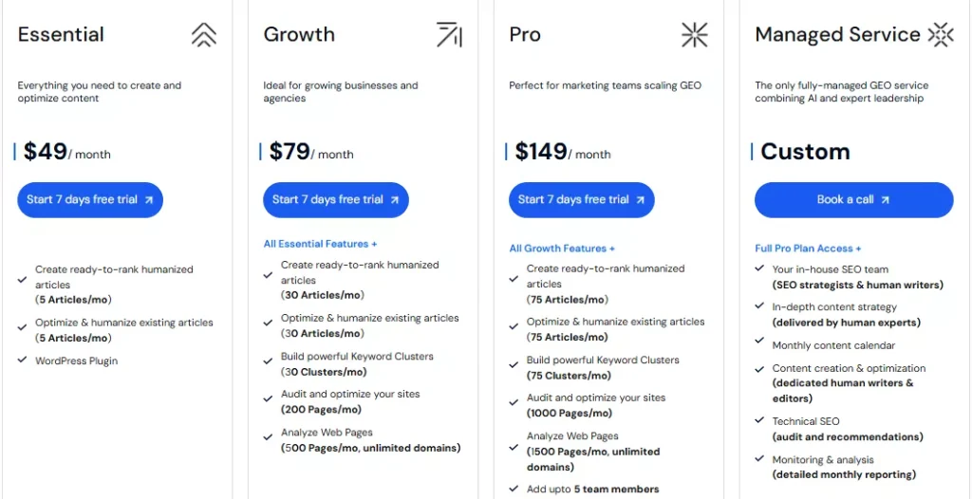Start the $149 Pro 7 days free trial

point(582,200)
